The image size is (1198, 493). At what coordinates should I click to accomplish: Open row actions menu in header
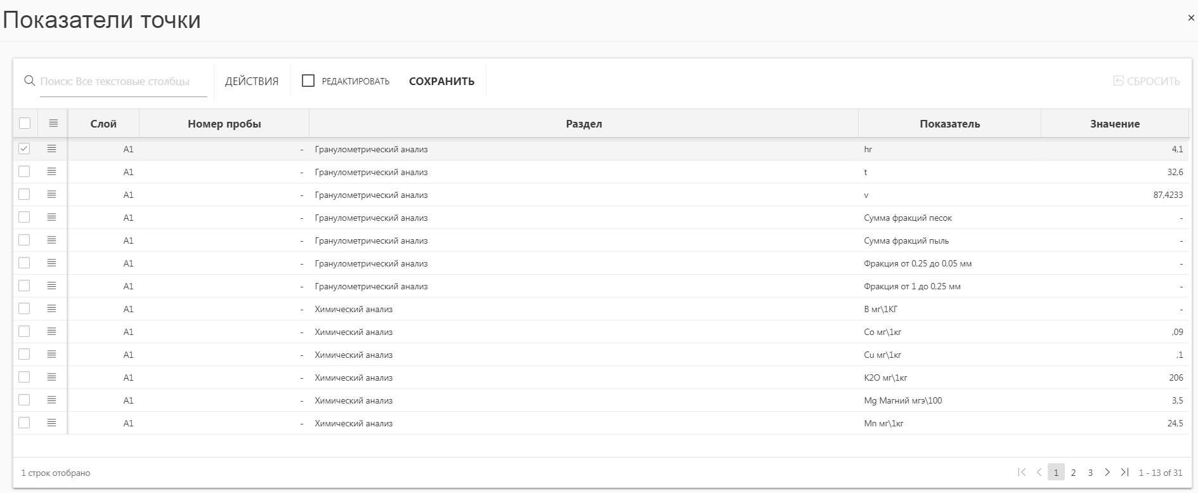click(x=53, y=123)
